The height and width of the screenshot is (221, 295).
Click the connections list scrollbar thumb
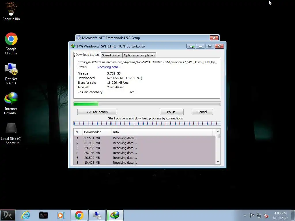[218, 136]
